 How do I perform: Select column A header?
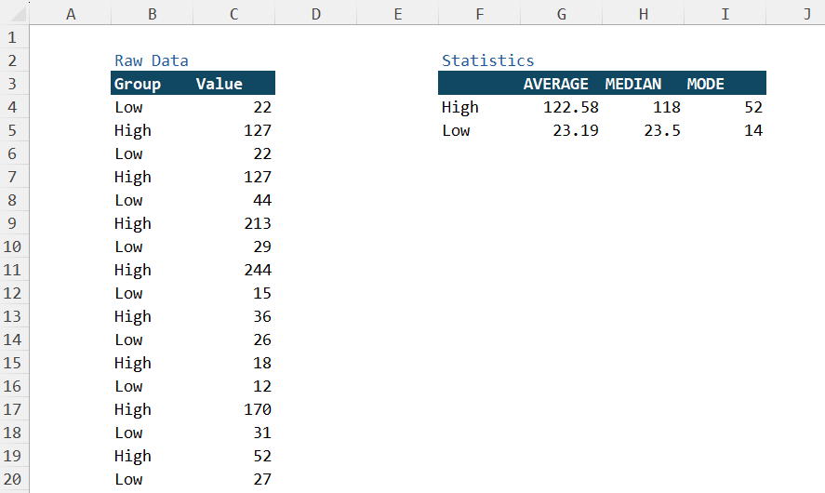click(71, 14)
